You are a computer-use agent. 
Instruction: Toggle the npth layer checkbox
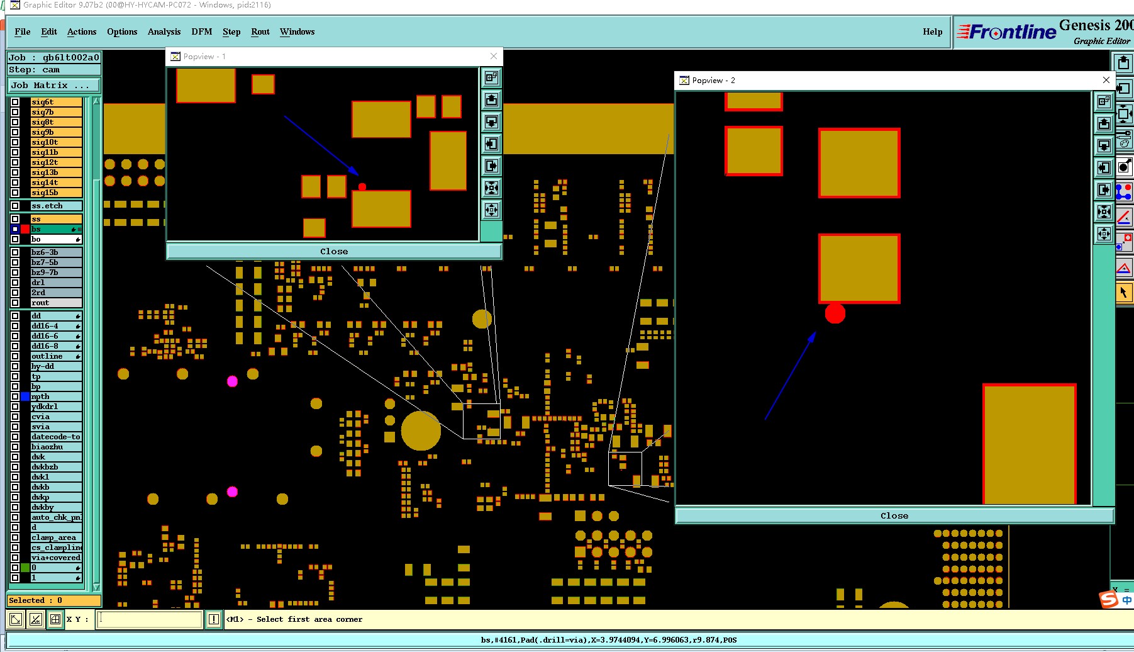click(x=15, y=396)
